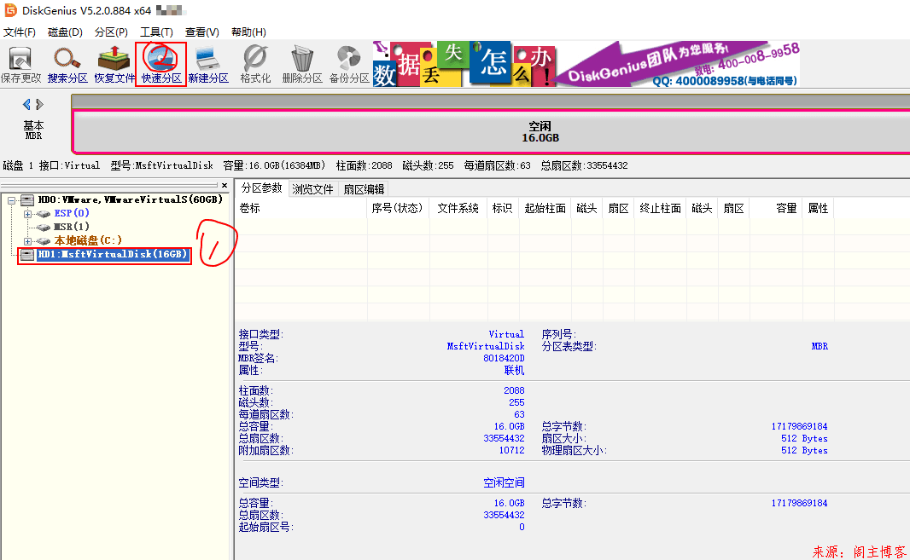Screen dimensions: 910x560
Task: Expand the ESP(0) partition node
Action: [27, 214]
